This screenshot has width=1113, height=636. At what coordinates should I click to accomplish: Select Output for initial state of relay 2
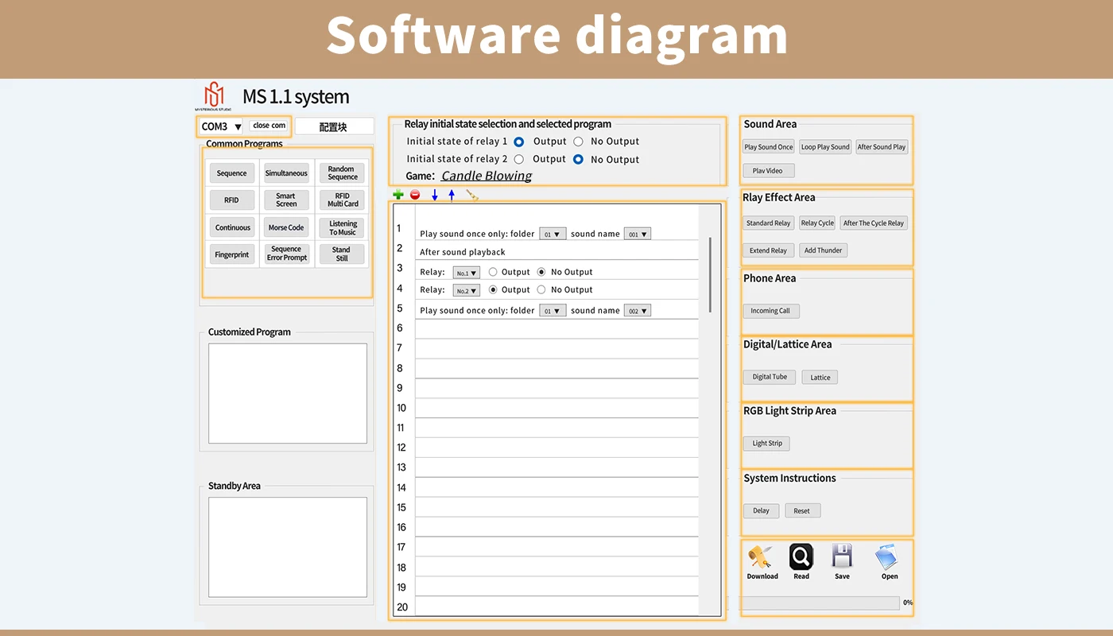point(519,159)
